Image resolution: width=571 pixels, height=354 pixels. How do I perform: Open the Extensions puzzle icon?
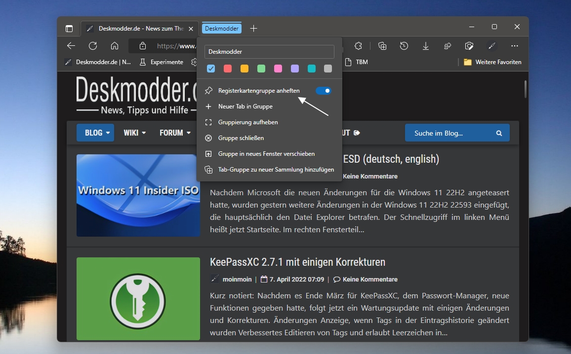(358, 46)
